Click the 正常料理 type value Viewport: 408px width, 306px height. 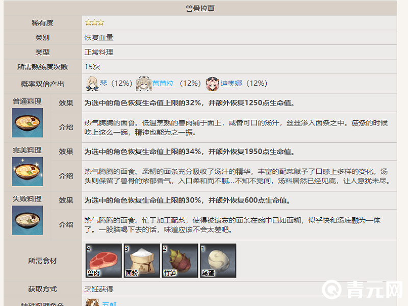coord(99,52)
